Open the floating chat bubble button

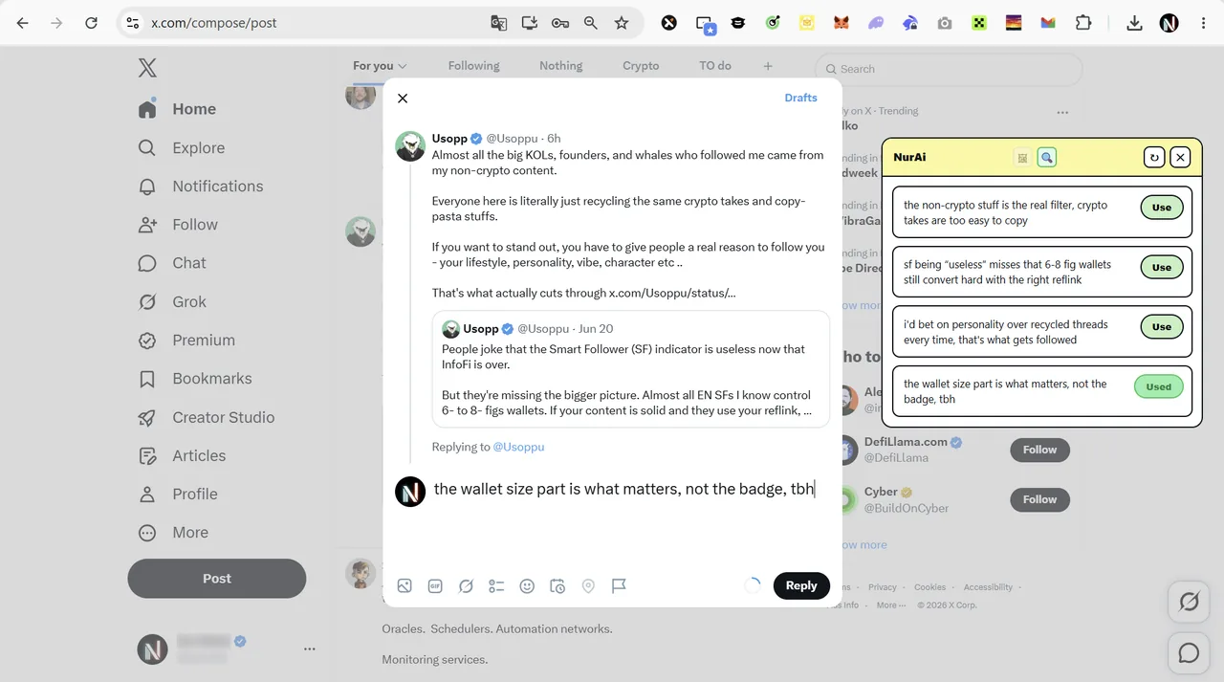tap(1189, 652)
